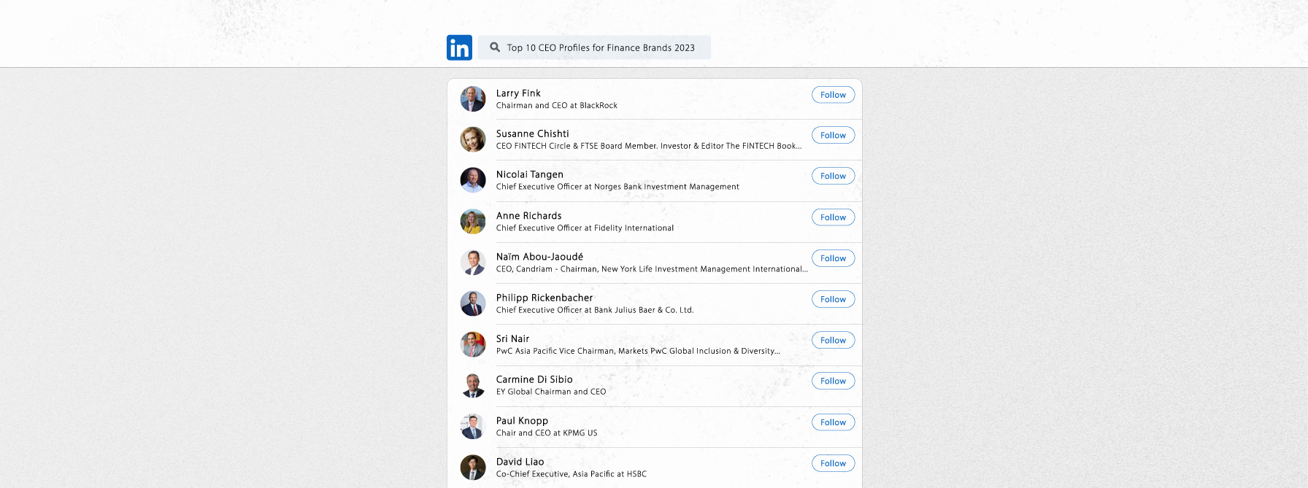This screenshot has width=1308, height=488.
Task: Open David Liao's profile photo
Action: tap(473, 468)
